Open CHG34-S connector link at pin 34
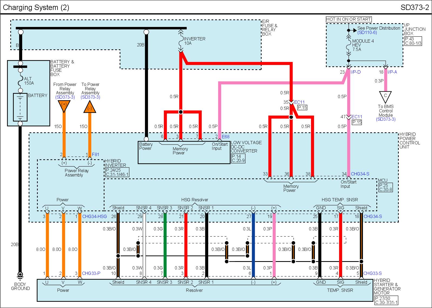This screenshot has width=432, height=308. pyautogui.click(x=360, y=174)
